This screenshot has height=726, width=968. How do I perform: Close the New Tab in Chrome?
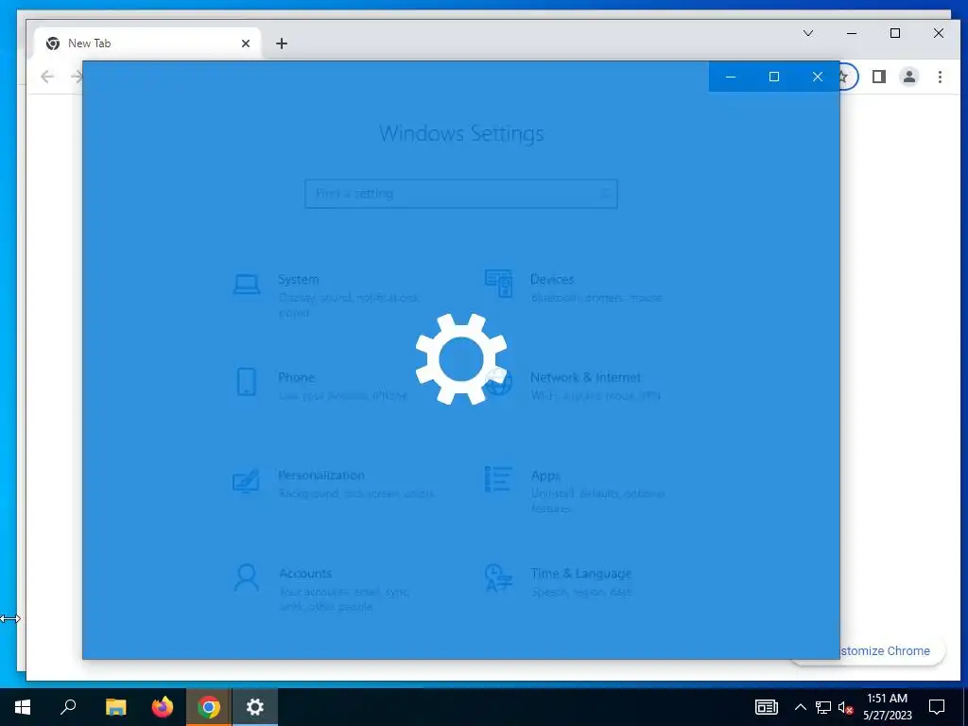click(x=246, y=43)
